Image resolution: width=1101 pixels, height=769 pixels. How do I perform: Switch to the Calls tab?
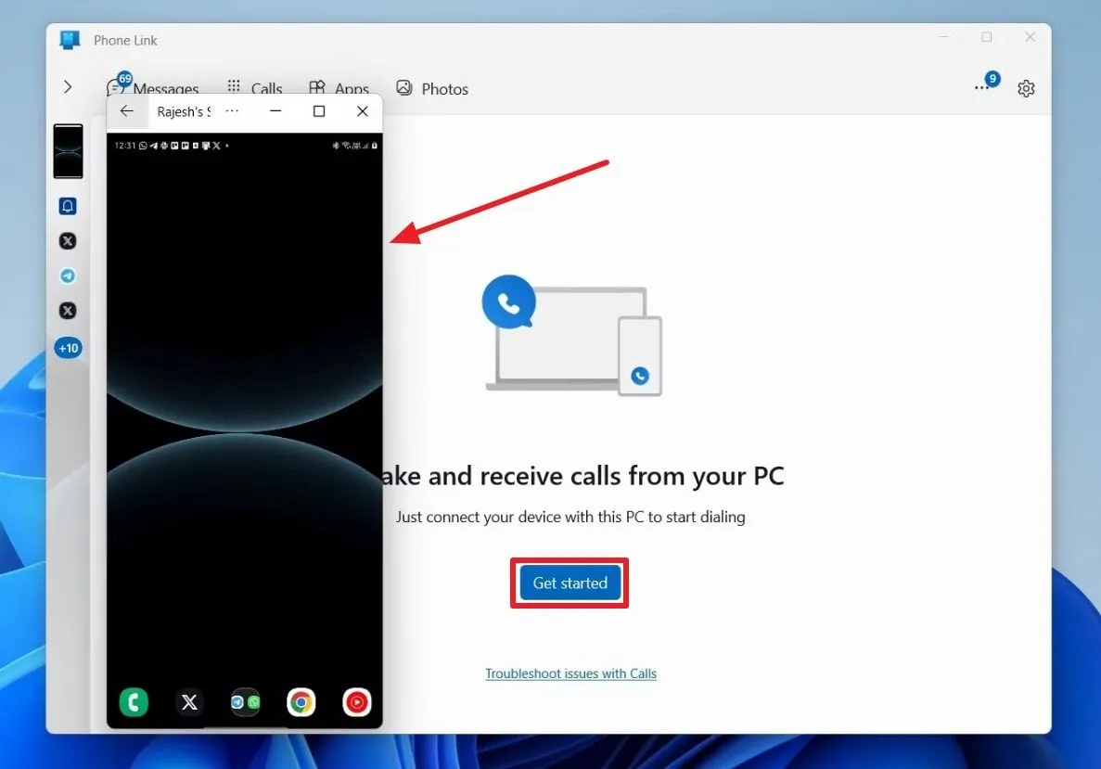[x=255, y=88]
